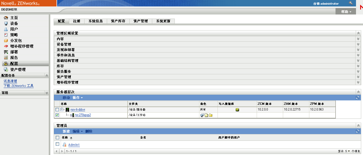The width and height of the screenshot is (363, 155).
Task: Uncheck the tw-270xpsp2 row checkbox
Action: click(57, 115)
